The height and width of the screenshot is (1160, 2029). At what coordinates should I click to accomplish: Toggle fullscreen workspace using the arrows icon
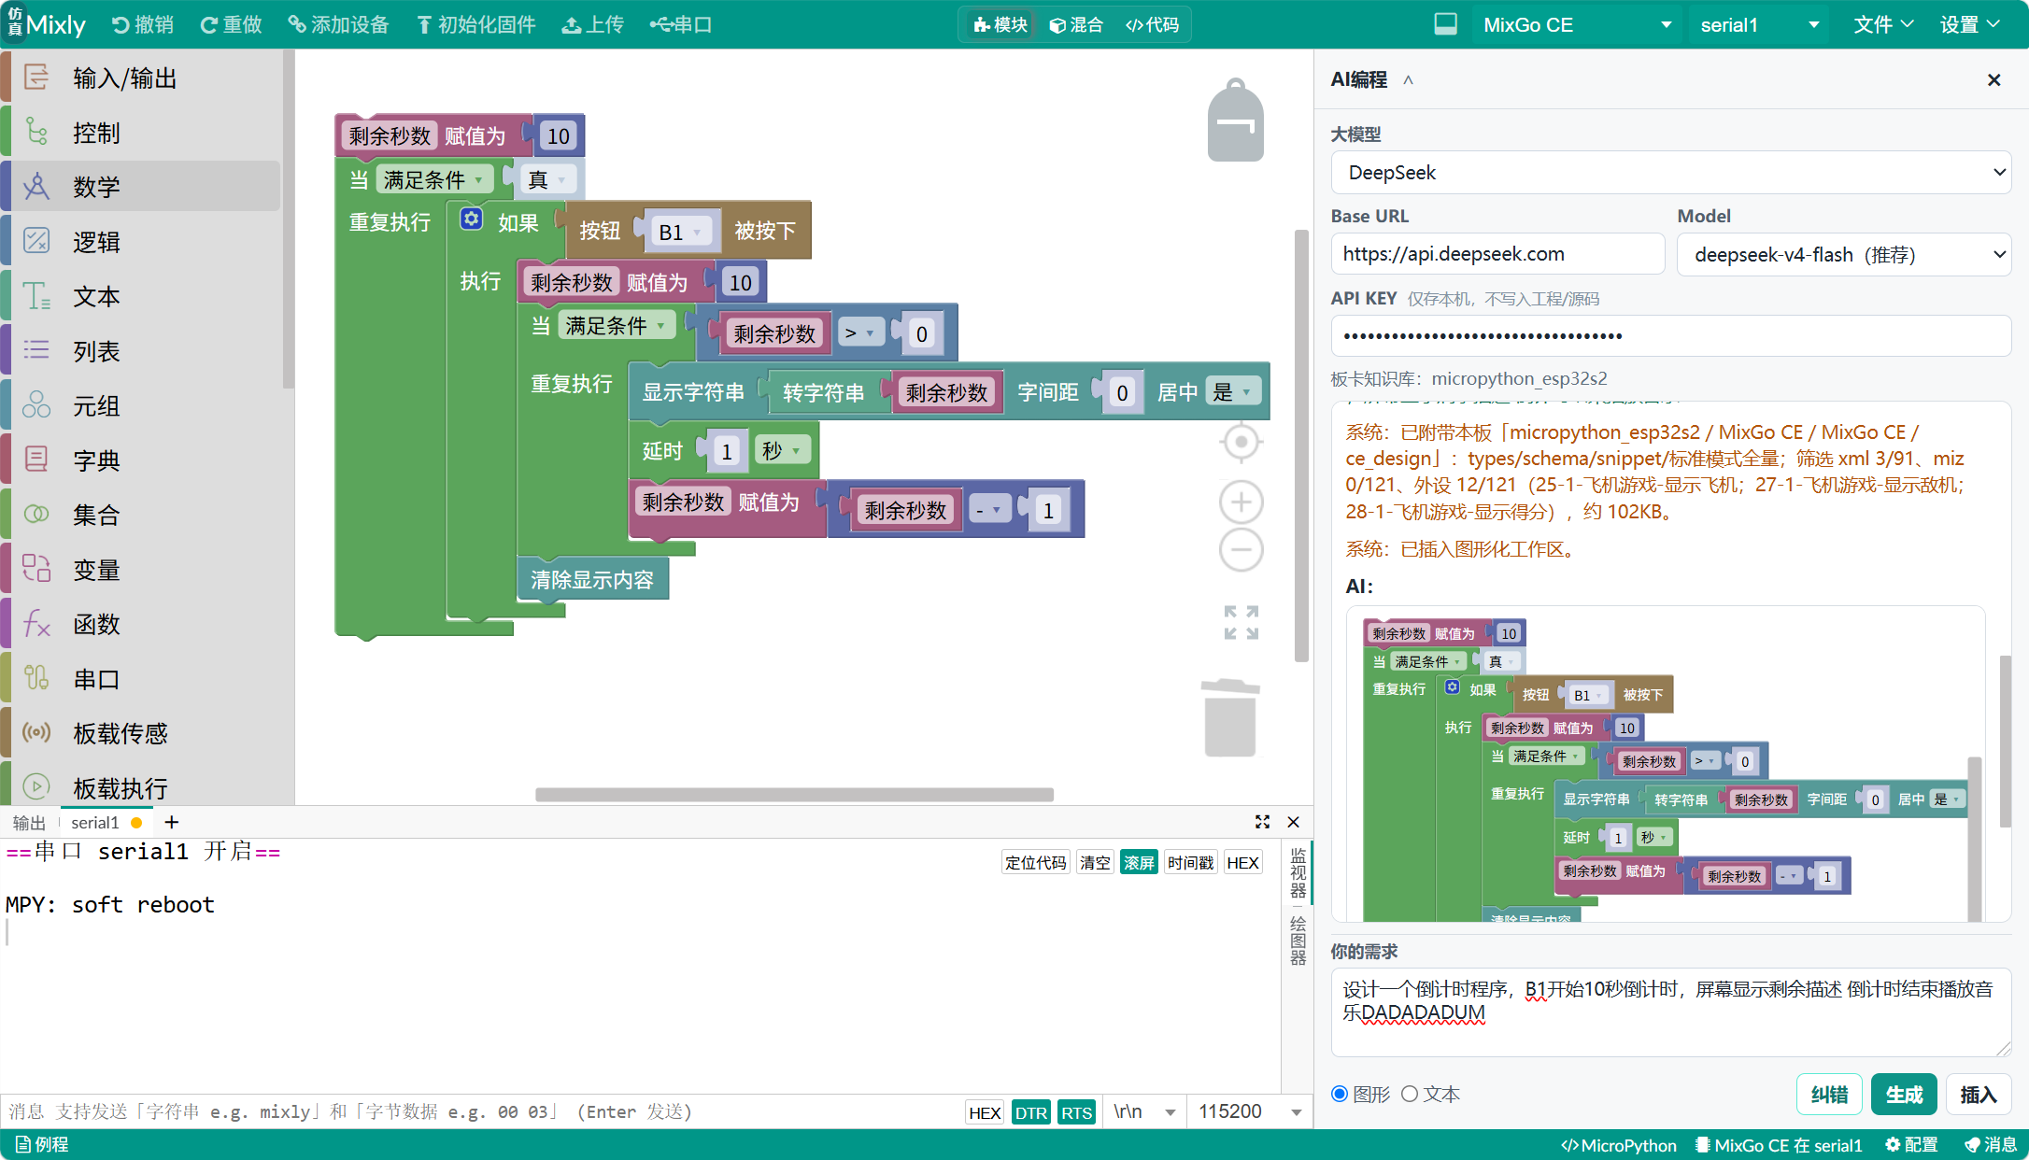coord(1241,622)
